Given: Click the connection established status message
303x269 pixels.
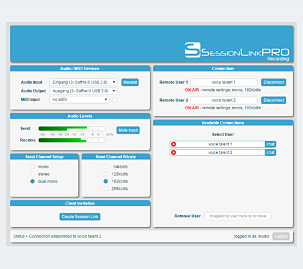Looking at the screenshot, I should (x=57, y=236).
